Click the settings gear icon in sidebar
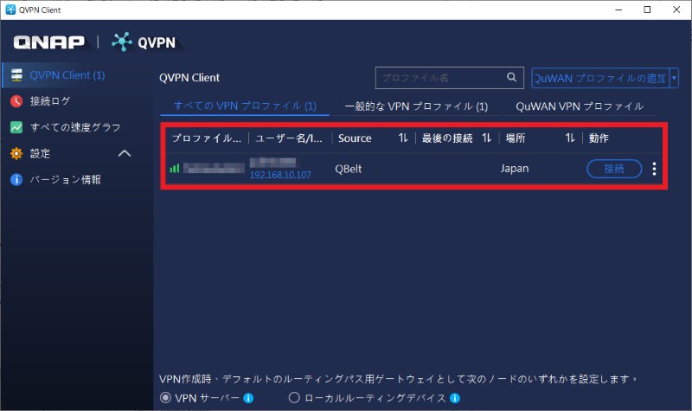Viewport: 692px width, 411px height. [16, 153]
